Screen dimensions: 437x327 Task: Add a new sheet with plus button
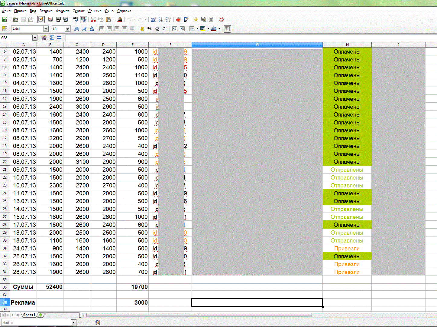tap(40, 315)
